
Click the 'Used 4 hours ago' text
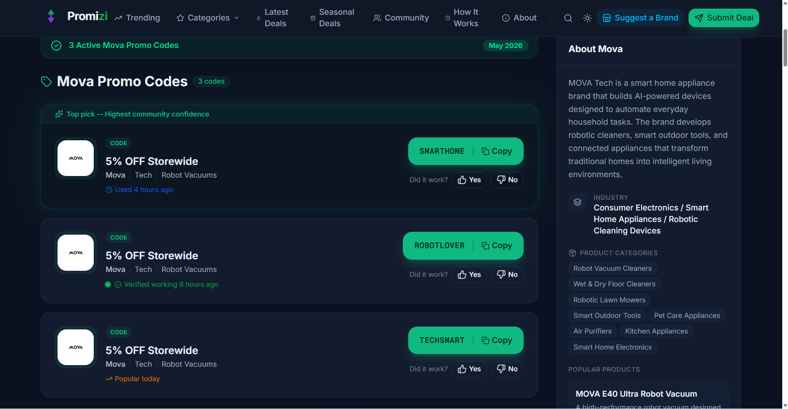coord(144,190)
